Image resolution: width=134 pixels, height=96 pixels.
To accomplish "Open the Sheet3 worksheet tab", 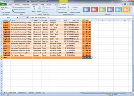I will pos(38,93).
